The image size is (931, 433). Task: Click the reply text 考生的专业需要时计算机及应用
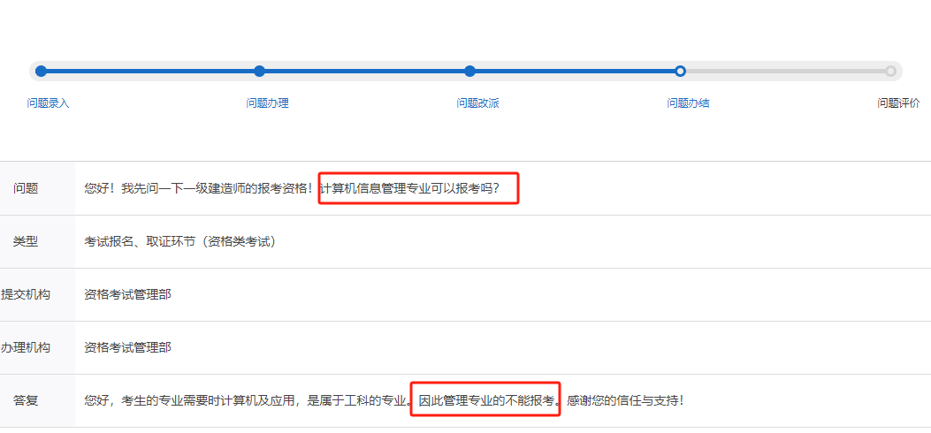(x=209, y=400)
